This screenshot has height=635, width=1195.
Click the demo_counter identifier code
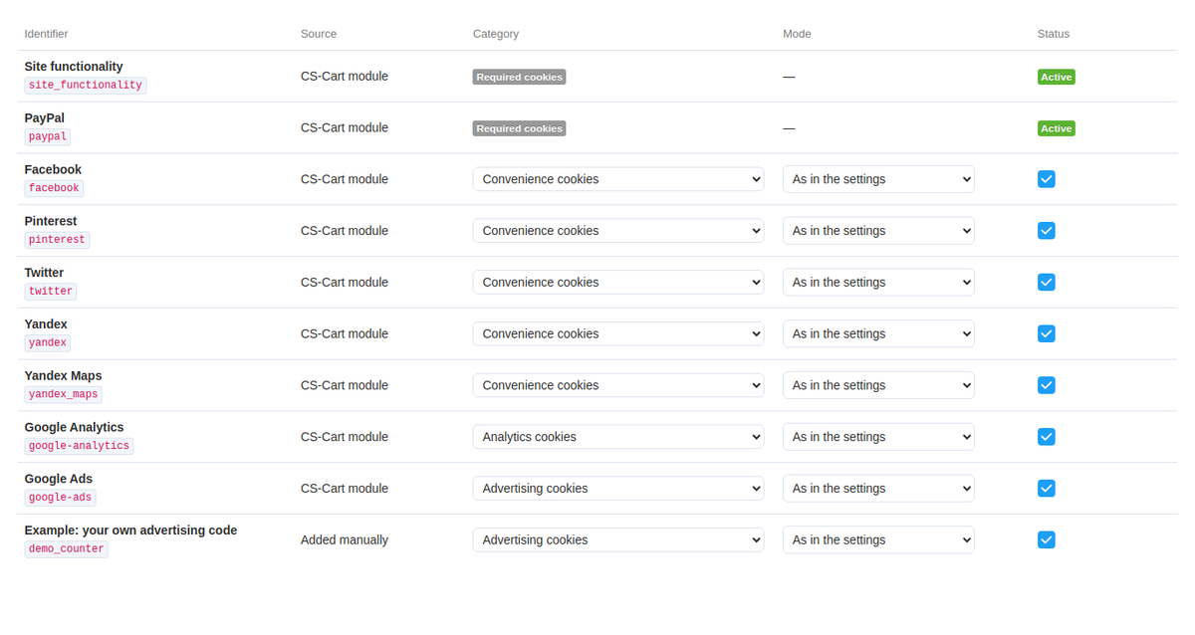pos(67,548)
